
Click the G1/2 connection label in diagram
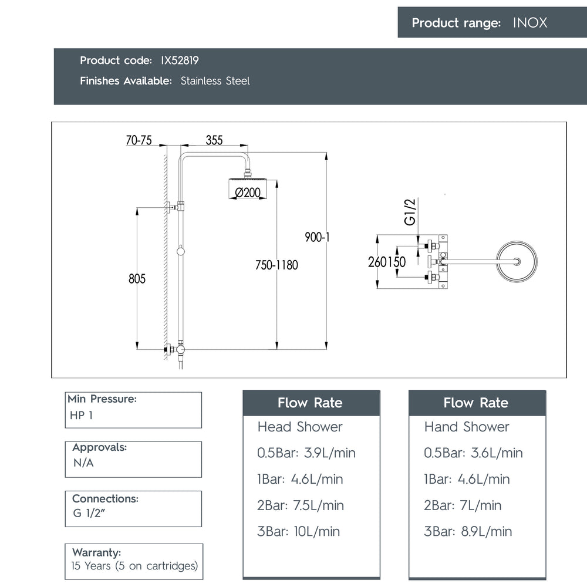[410, 212]
